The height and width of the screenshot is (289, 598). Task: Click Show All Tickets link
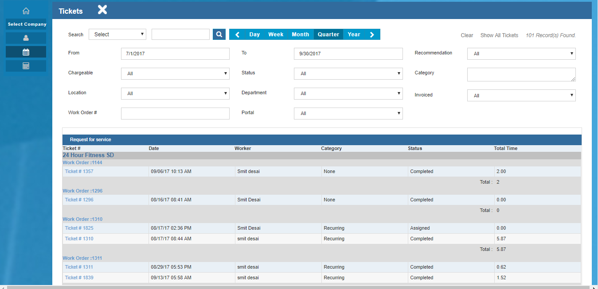click(x=499, y=35)
